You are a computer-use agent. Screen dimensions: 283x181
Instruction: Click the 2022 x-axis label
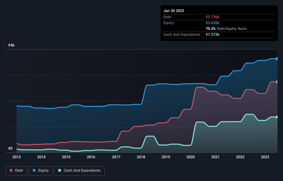point(240,157)
